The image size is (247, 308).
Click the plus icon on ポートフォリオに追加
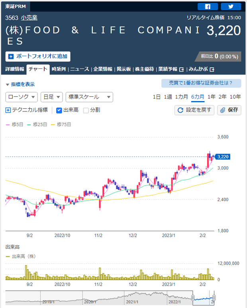point(11,57)
